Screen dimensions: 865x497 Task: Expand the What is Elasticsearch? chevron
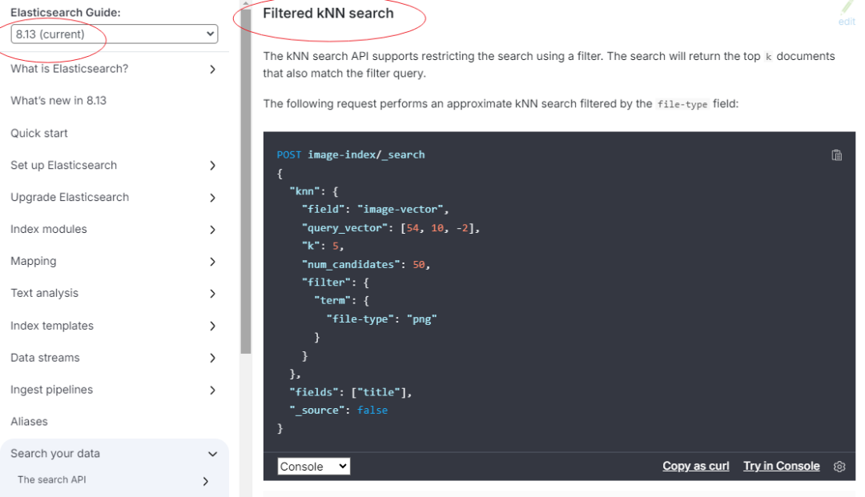pyautogui.click(x=212, y=69)
